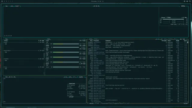Click the mem box title
Viewport: 192px width, 108px height.
point(6,39)
